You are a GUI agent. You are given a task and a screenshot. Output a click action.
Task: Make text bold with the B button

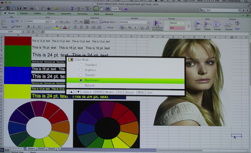click(x=29, y=26)
